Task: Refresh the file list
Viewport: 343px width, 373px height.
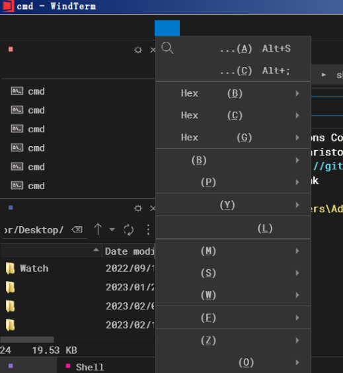Action: 129,229
